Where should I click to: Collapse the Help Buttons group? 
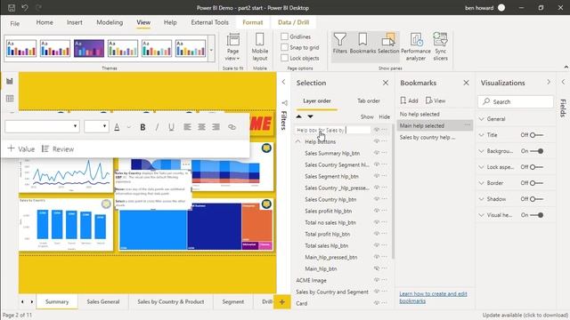click(298, 141)
